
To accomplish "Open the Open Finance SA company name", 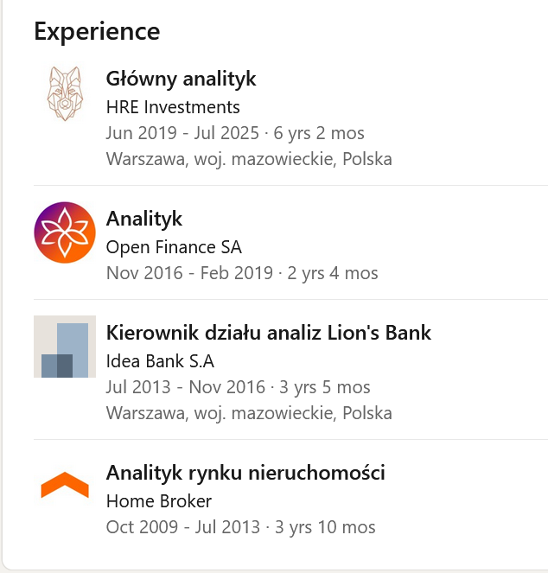I will tap(174, 247).
